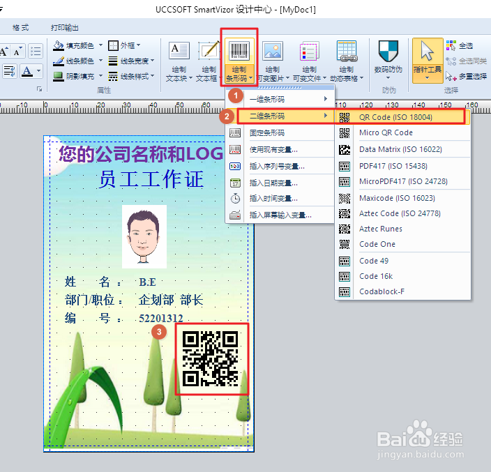491x472 pixels.
Task: Click the 绘制可变图片 variable picture icon
Action: point(273,50)
